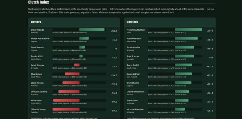The width and height of the screenshot is (242, 119).
Task: Click the +43.6 clutch score
Action: click(210, 75)
